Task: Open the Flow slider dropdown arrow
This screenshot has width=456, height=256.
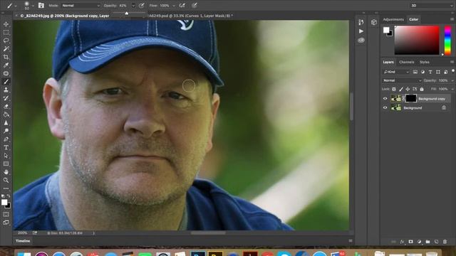Action: pyautogui.click(x=174, y=6)
